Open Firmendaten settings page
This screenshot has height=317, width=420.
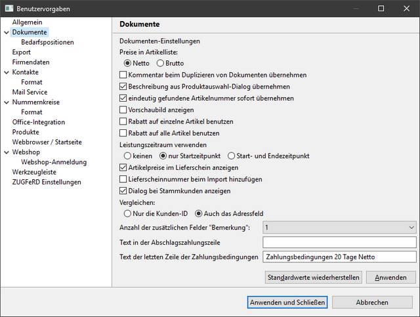pos(31,62)
